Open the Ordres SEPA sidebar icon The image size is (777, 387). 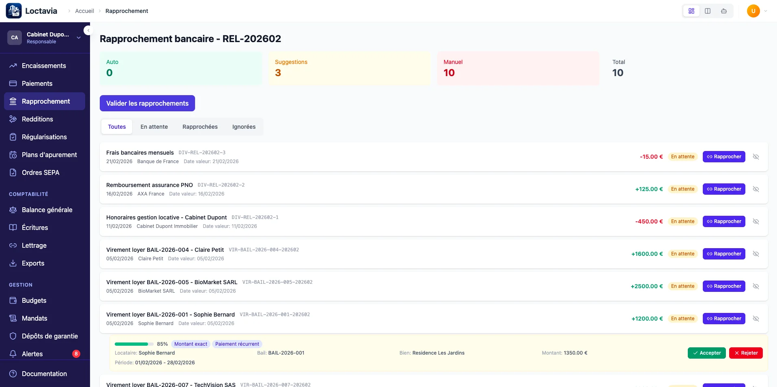click(x=13, y=172)
